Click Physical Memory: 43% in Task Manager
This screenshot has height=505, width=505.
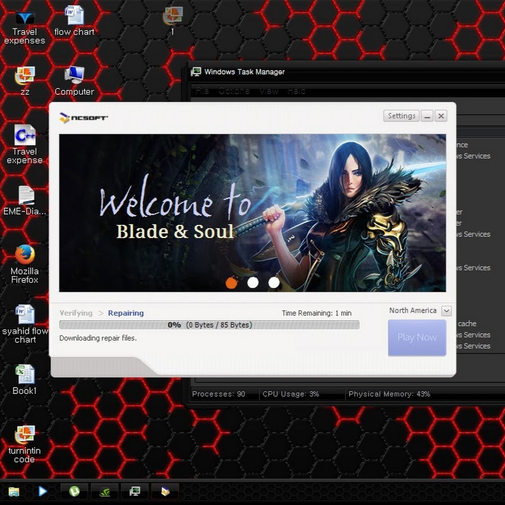point(389,394)
